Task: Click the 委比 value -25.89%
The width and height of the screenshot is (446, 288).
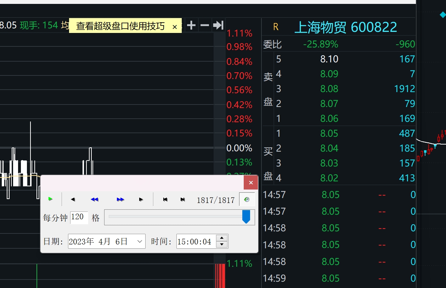Action: pos(321,44)
